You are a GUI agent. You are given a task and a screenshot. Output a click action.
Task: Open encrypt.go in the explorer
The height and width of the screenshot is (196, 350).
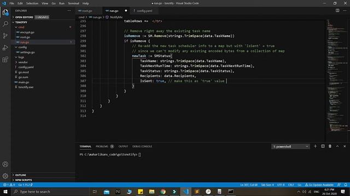point(27,32)
